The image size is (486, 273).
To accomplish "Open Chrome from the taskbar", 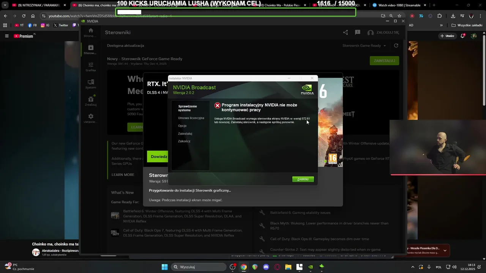I will tap(244, 267).
